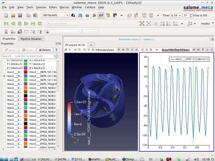Click maximize icon in RenderView1 titlebar
Viewport: 215px width, 161px height.
point(128,50)
